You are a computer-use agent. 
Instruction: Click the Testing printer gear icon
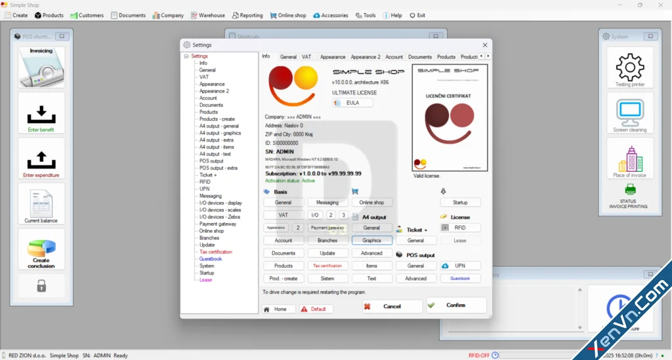click(x=629, y=67)
